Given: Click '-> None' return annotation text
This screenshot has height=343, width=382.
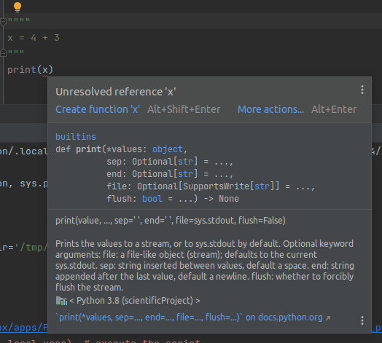Looking at the screenshot, I should click(x=221, y=199).
